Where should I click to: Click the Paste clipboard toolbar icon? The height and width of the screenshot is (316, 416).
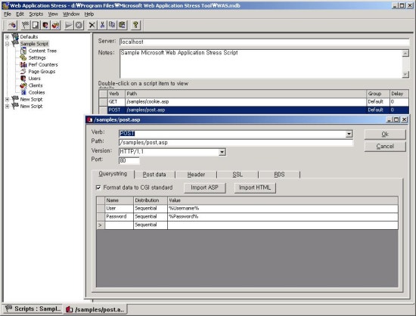(x=123, y=25)
